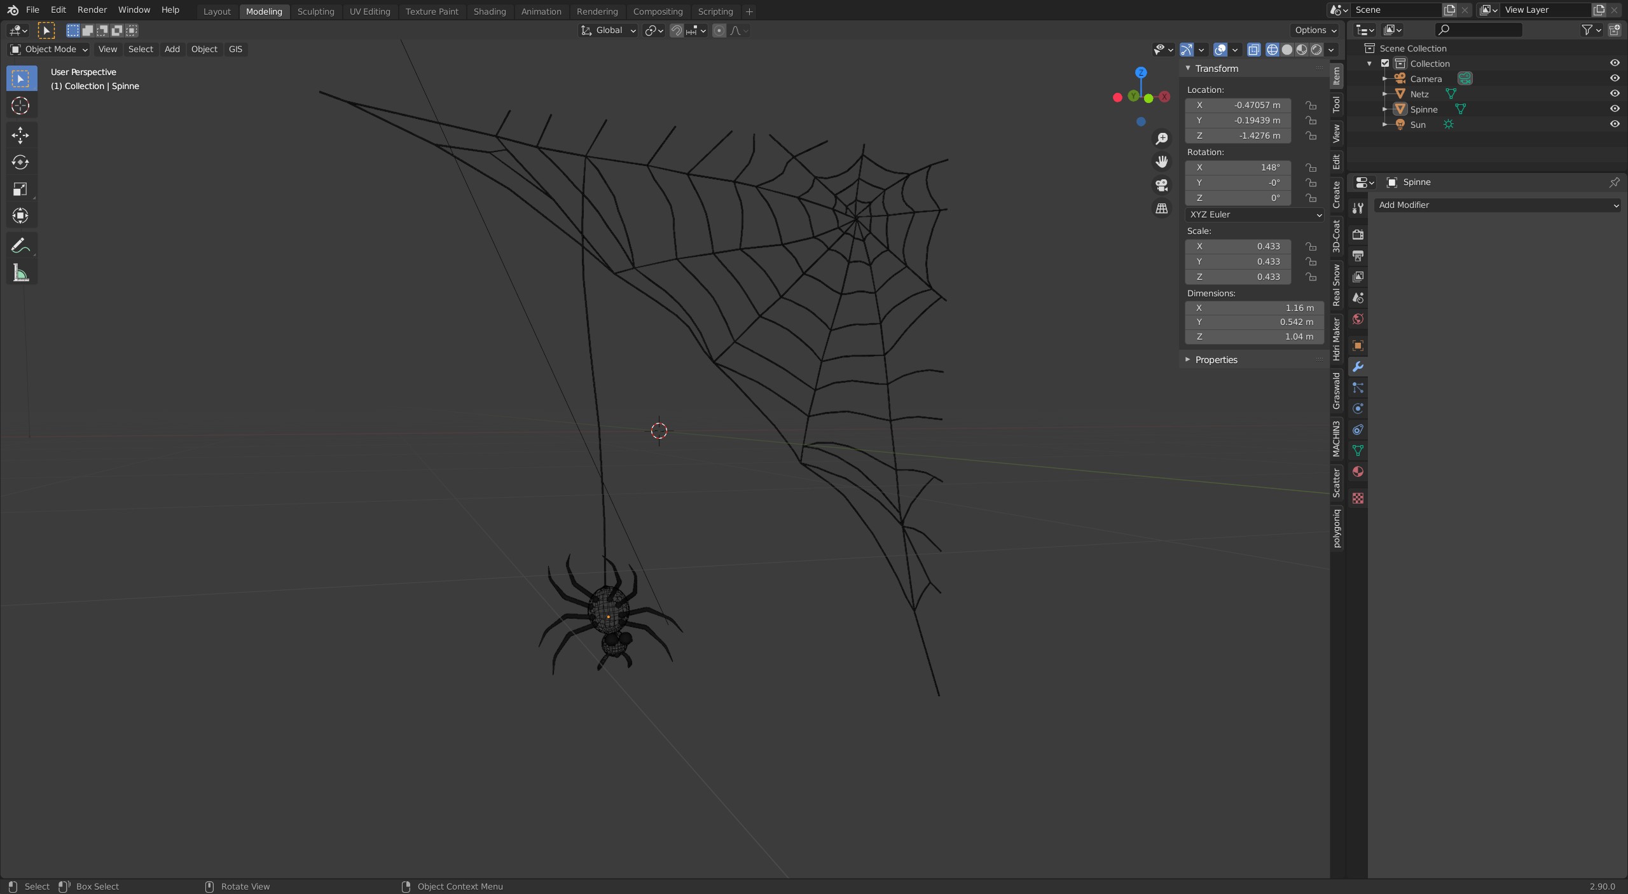
Task: Uncheck the Collection exclude checkbox
Action: coord(1385,63)
